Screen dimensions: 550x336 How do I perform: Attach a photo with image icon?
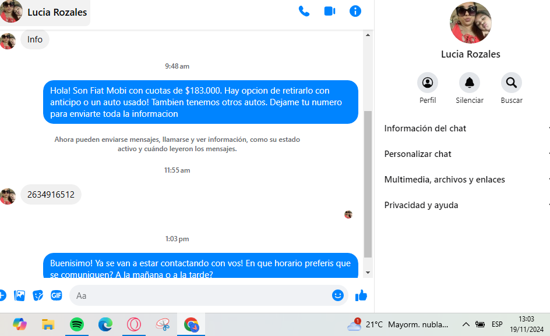click(x=20, y=296)
